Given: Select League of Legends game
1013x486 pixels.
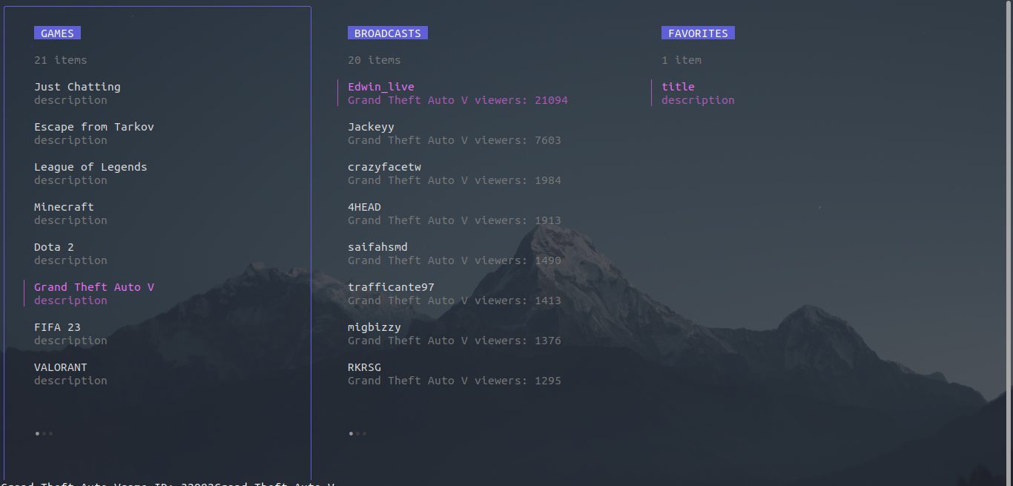Looking at the screenshot, I should click(x=90, y=167).
